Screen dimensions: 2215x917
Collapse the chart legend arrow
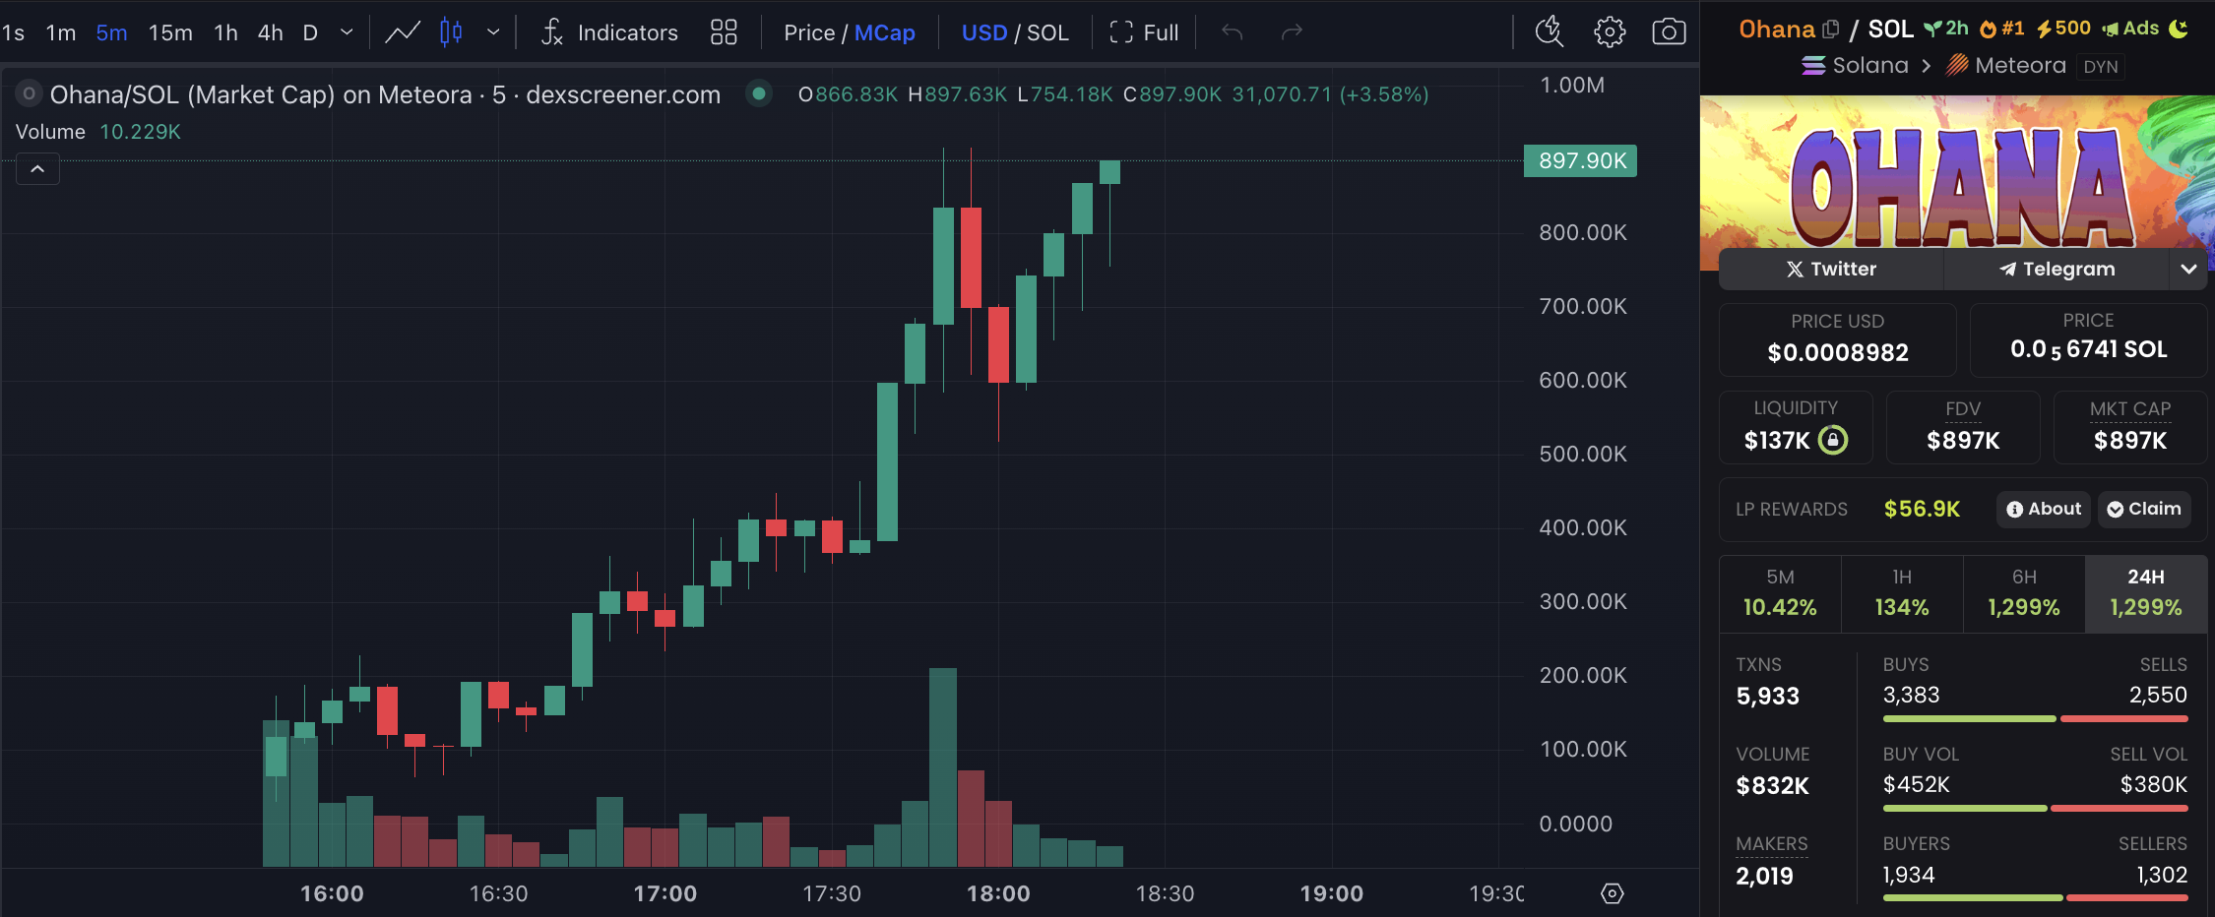(x=37, y=169)
